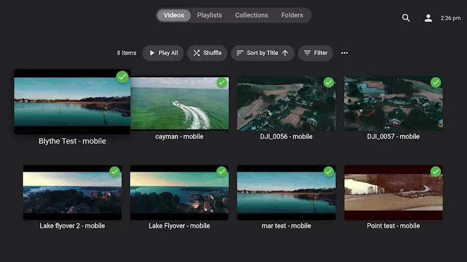Toggle watched checkmark on cayman video
Image resolution: width=467 pixels, height=262 pixels.
[x=222, y=83]
